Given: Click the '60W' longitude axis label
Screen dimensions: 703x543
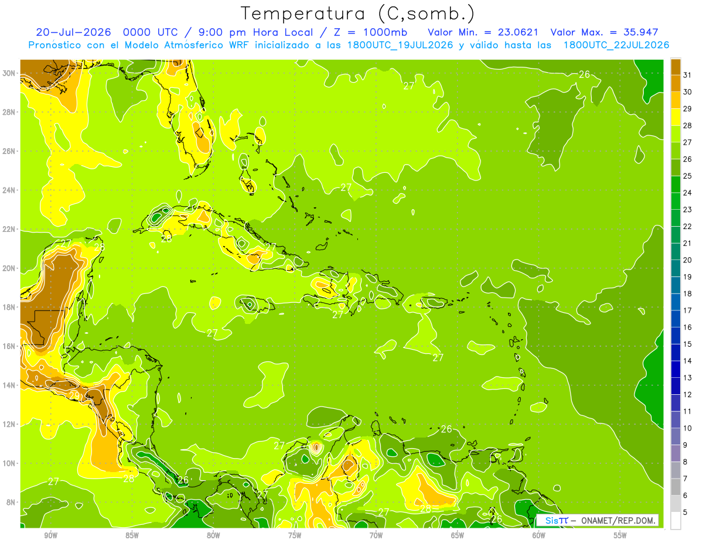Looking at the screenshot, I should pos(539,536).
